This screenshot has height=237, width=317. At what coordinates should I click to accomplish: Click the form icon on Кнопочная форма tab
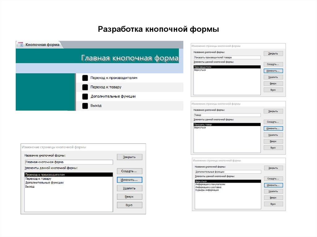pyautogui.click(x=20, y=44)
